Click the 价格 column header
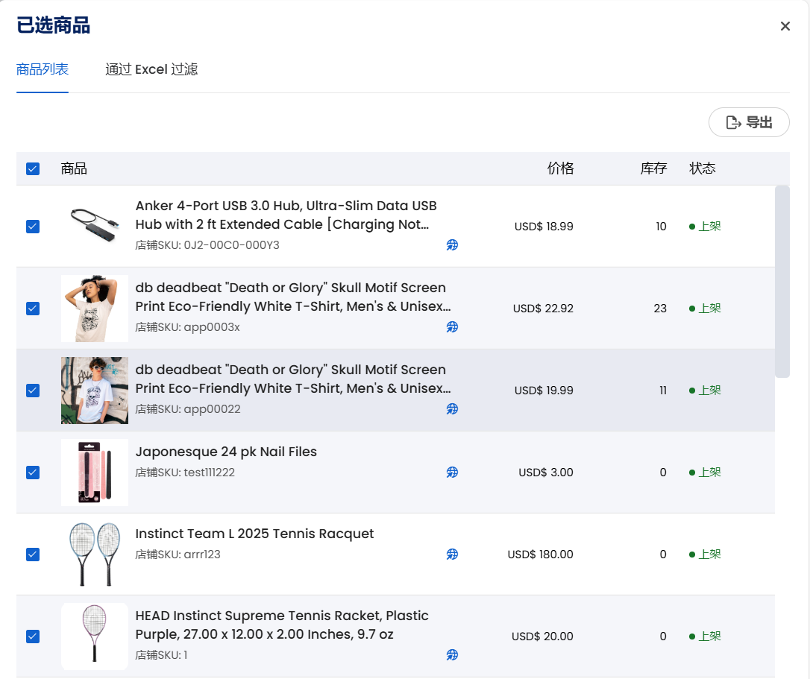This screenshot has width=810, height=679. [560, 168]
